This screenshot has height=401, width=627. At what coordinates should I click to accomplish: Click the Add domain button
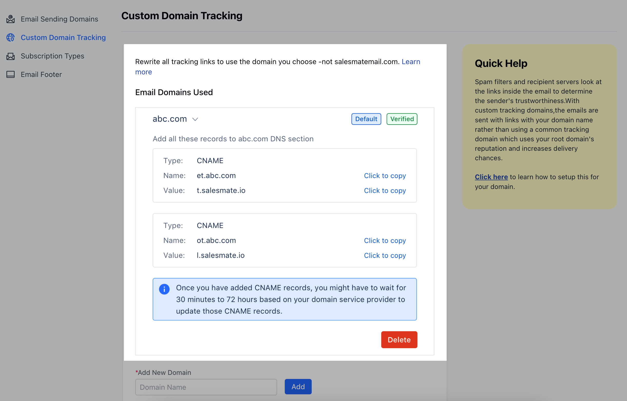coord(298,387)
